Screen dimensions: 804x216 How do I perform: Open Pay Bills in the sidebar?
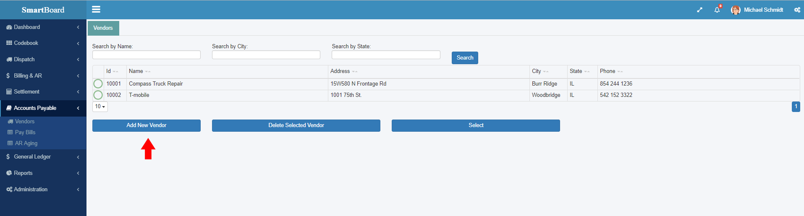pyautogui.click(x=25, y=132)
